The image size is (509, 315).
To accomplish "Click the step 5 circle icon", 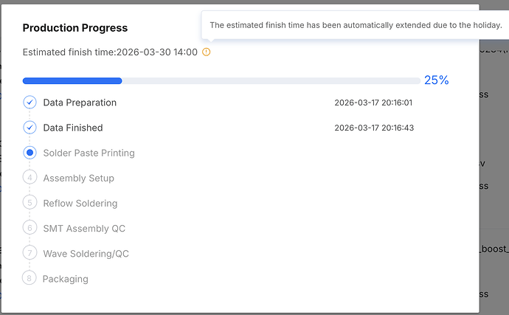I will coord(30,203).
